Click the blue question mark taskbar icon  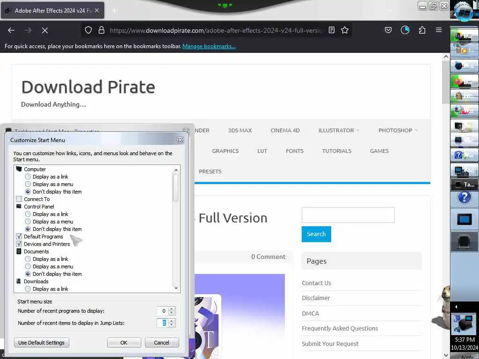[x=464, y=198]
